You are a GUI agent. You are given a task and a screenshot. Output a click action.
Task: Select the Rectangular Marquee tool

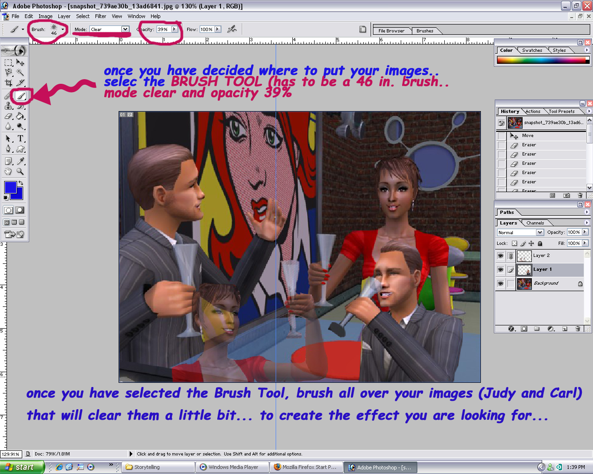pos(9,62)
